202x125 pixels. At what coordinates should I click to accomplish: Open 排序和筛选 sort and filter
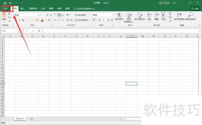click(179, 17)
